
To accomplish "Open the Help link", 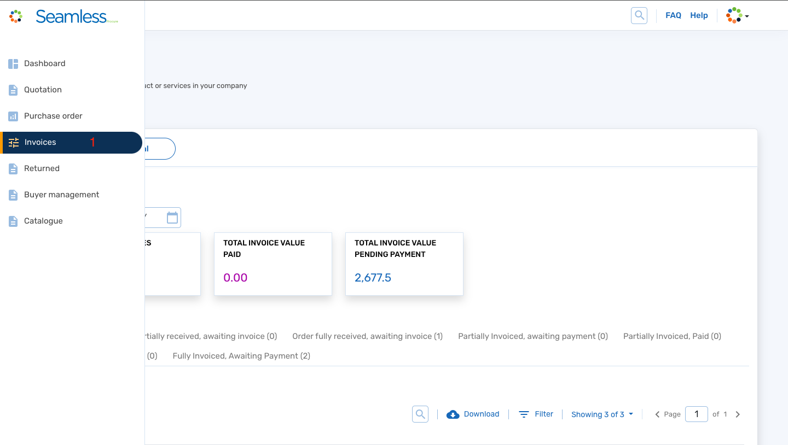I will (x=699, y=15).
